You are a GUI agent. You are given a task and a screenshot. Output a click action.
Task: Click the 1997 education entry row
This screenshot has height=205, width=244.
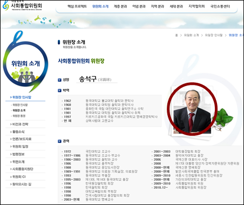tap(110, 117)
